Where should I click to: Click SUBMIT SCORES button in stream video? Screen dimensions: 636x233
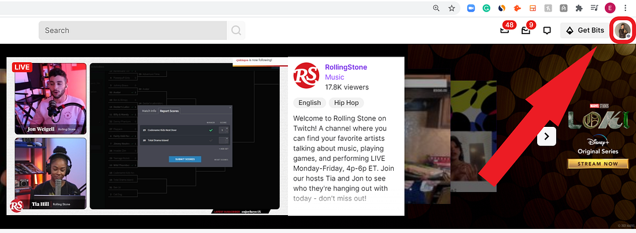(185, 159)
